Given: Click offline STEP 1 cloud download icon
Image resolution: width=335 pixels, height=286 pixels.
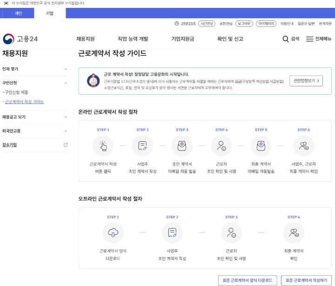Looking at the screenshot, I should (113, 233).
